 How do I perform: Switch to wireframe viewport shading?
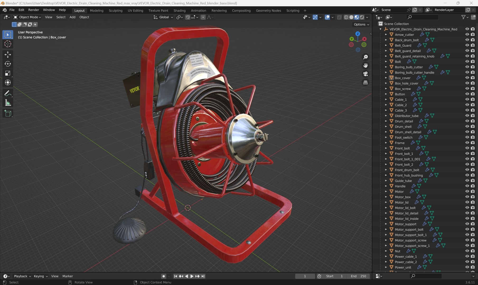346,17
